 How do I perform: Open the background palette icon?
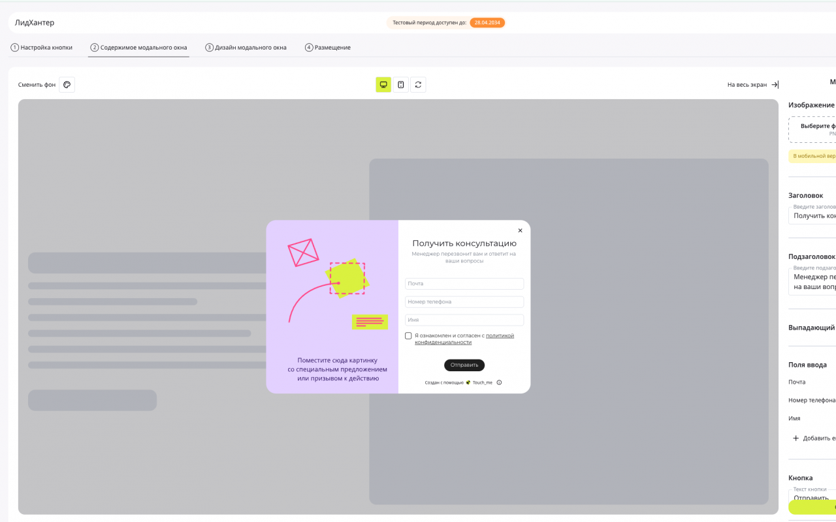67,84
